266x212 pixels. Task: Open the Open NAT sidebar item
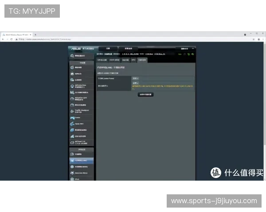coord(72,124)
